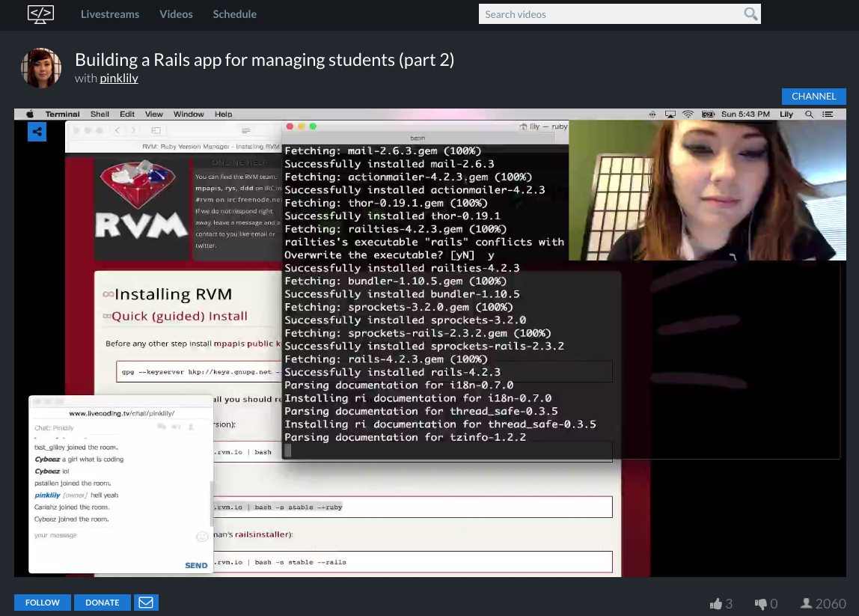Click the SEND chat button
859x616 pixels.
pyautogui.click(x=196, y=565)
